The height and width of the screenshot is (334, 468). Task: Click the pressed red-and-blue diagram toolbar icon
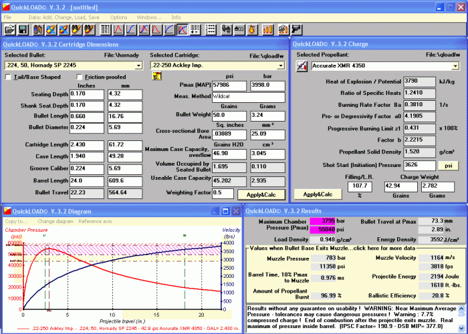tap(183, 29)
